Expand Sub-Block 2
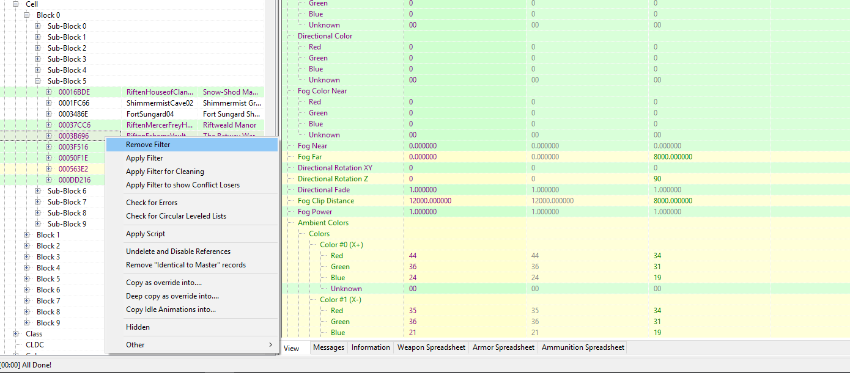The image size is (850, 373). 37,48
